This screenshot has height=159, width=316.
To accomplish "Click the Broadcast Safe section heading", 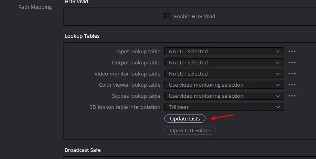I will pyautogui.click(x=83, y=150).
